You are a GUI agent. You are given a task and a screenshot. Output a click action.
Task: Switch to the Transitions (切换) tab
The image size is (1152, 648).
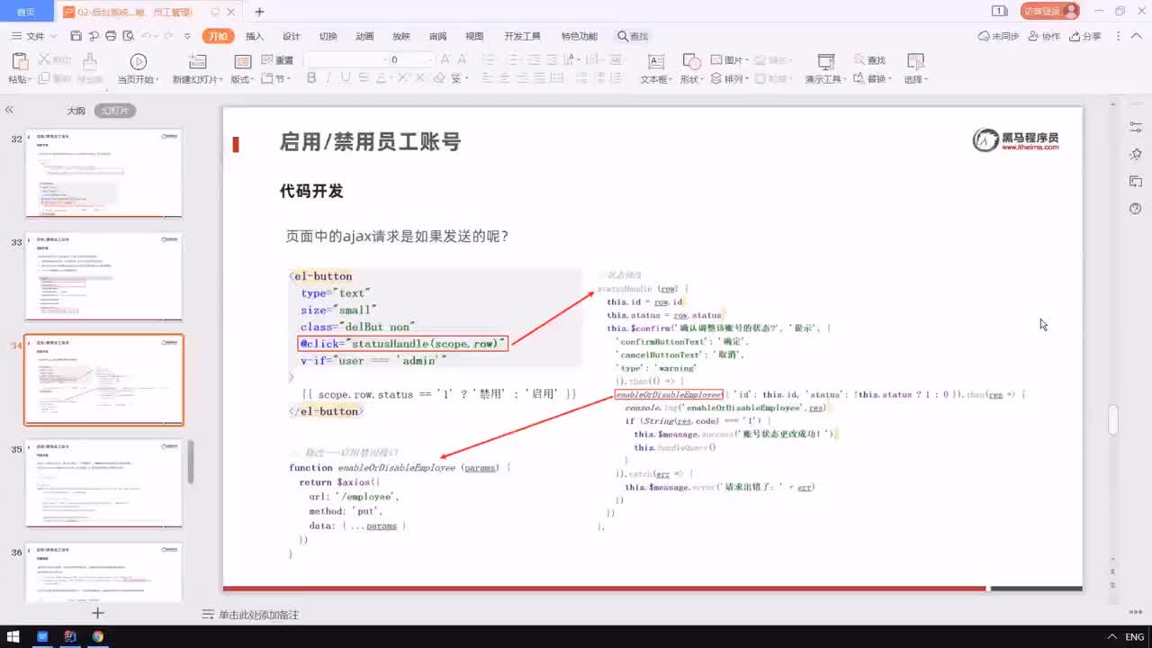328,36
